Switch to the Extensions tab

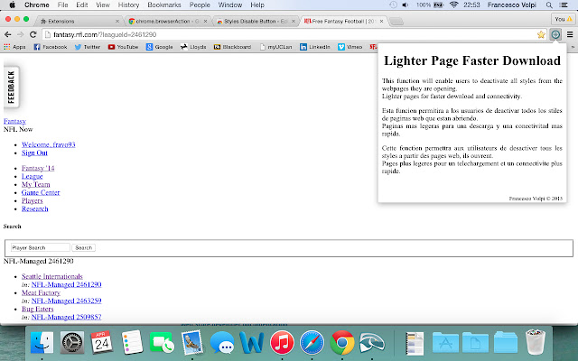pyautogui.click(x=79, y=22)
